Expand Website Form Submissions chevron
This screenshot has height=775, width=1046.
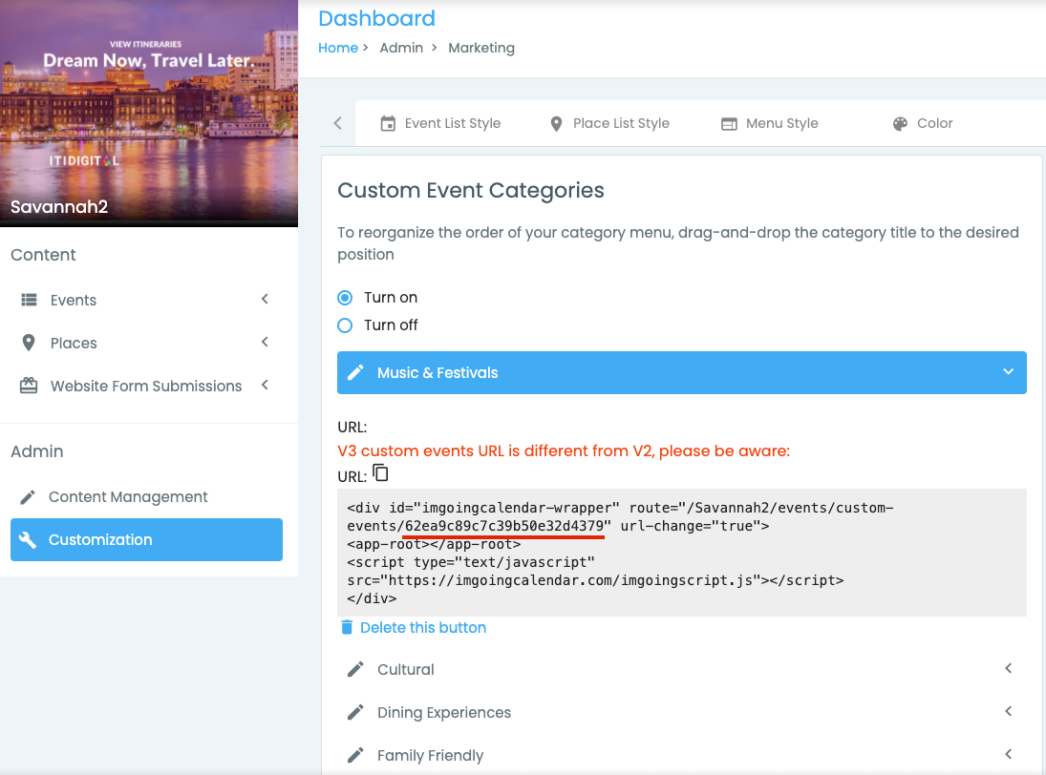click(265, 385)
